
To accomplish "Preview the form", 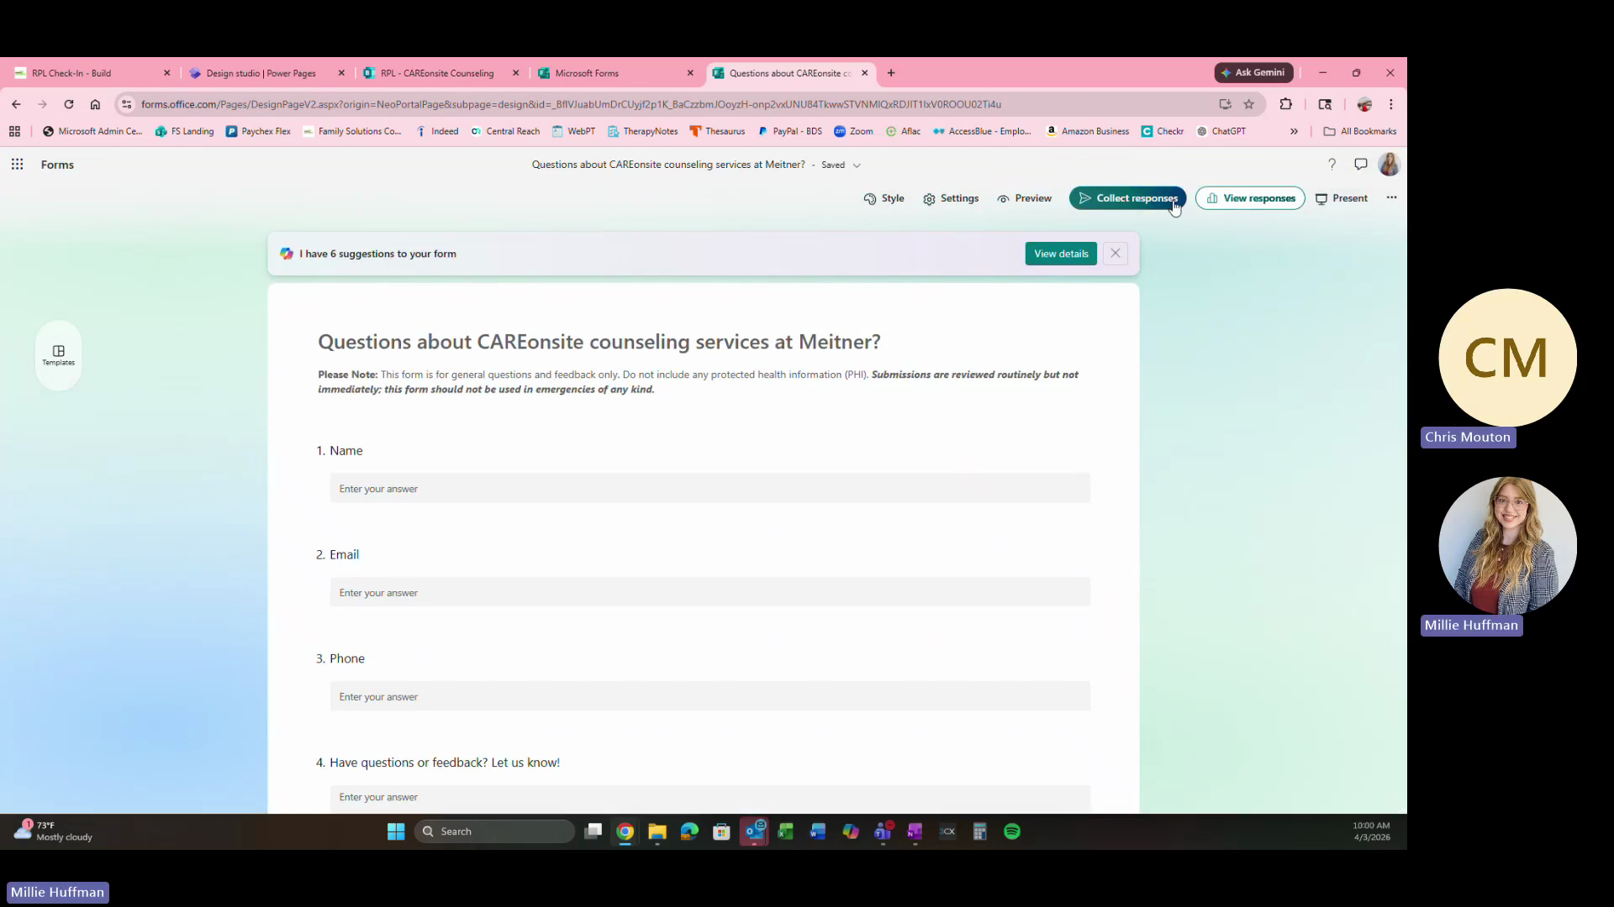I will tap(1024, 198).
